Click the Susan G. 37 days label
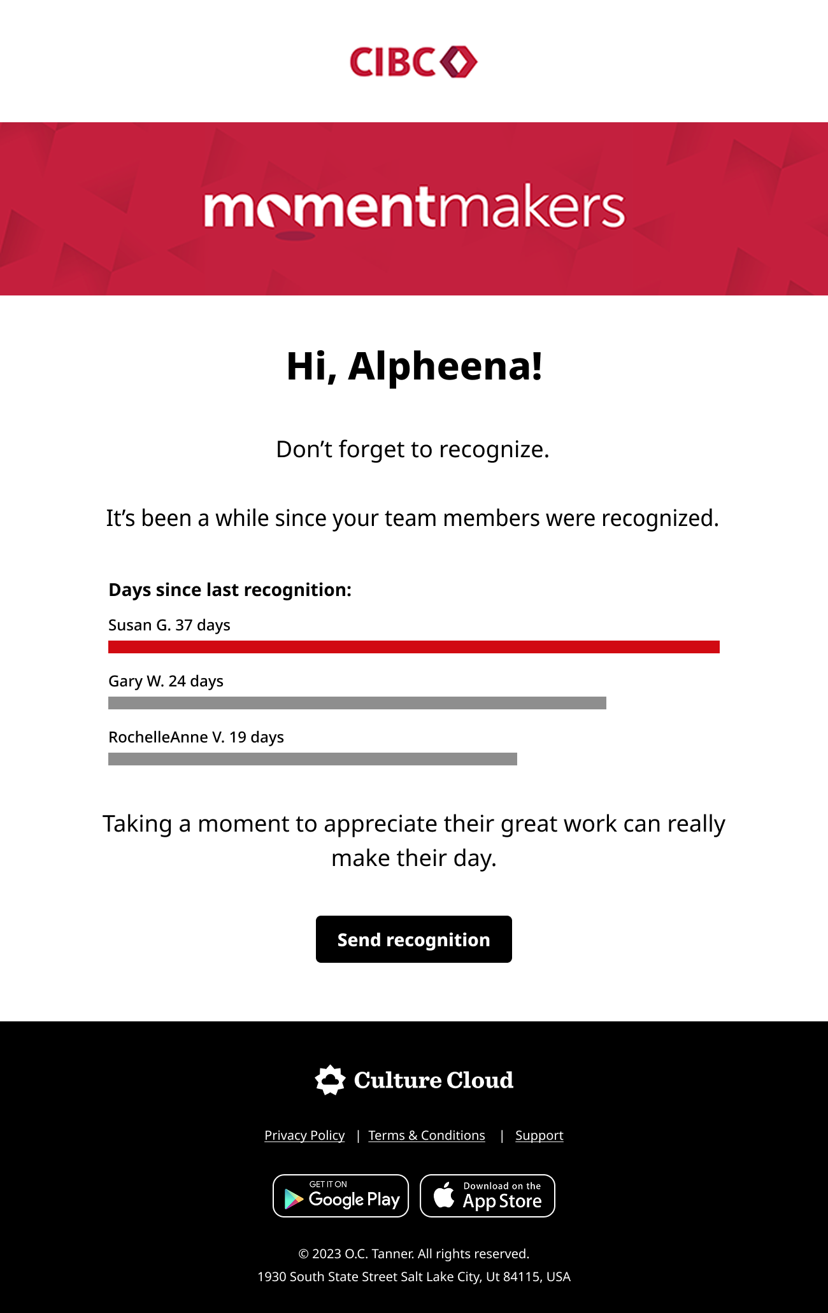828x1313 pixels. coord(169,625)
